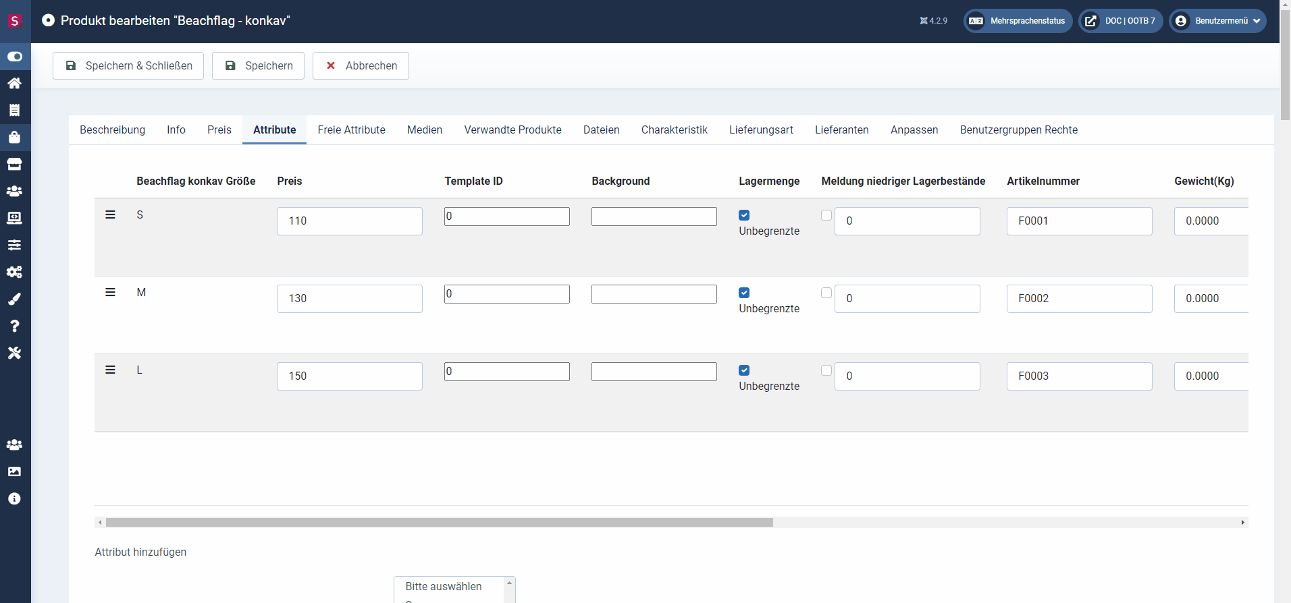Open DOC | OOTB 7 external link
Image resolution: width=1291 pixels, height=603 pixels.
tap(1120, 21)
